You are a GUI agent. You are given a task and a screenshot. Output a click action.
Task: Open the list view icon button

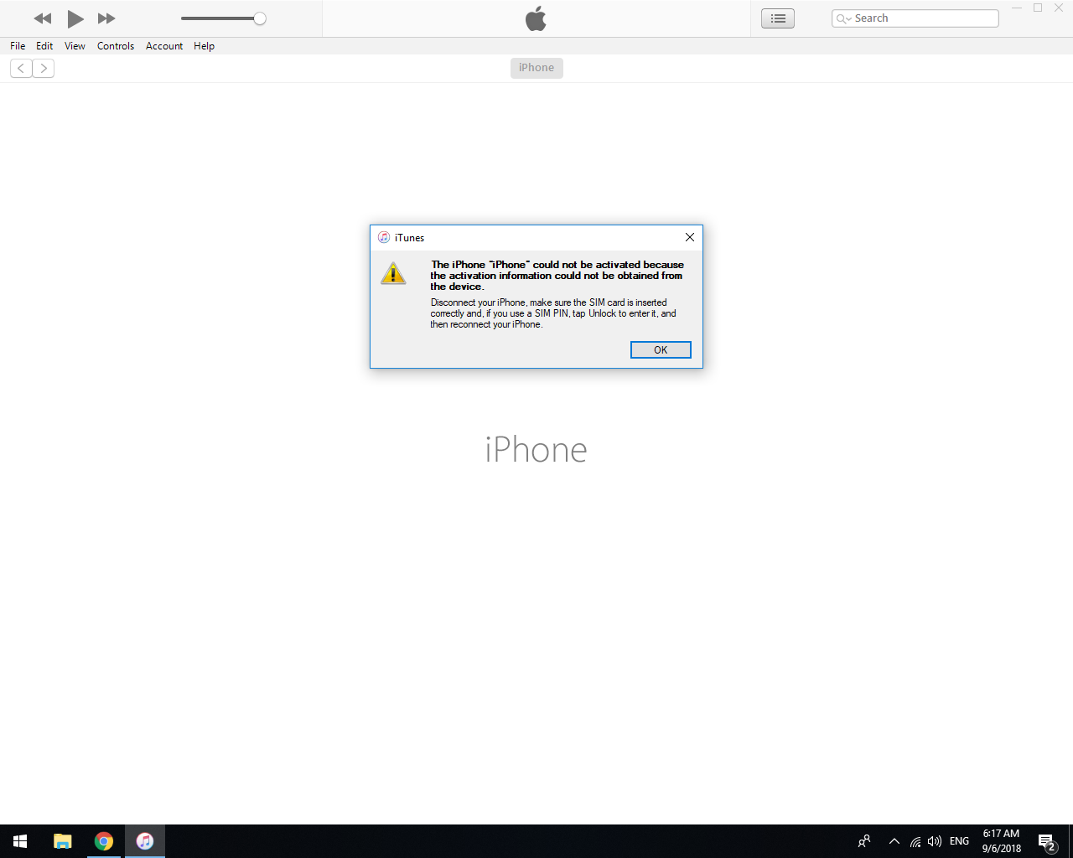pyautogui.click(x=778, y=18)
